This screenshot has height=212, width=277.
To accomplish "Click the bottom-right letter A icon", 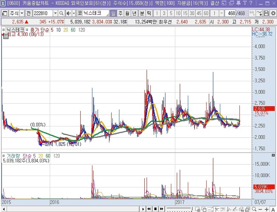I will (x=273, y=209).
